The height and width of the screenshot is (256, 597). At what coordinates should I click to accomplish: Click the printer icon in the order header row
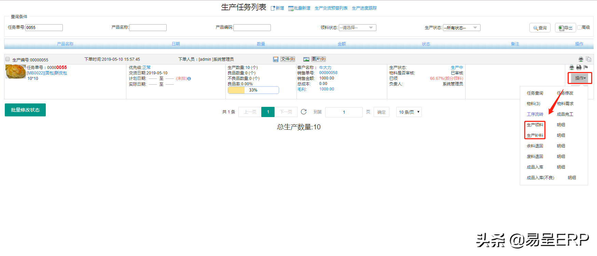[581, 59]
